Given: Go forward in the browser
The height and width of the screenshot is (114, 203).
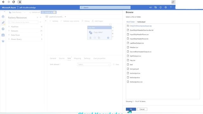Looking at the screenshot, I should click(x=9, y=2).
